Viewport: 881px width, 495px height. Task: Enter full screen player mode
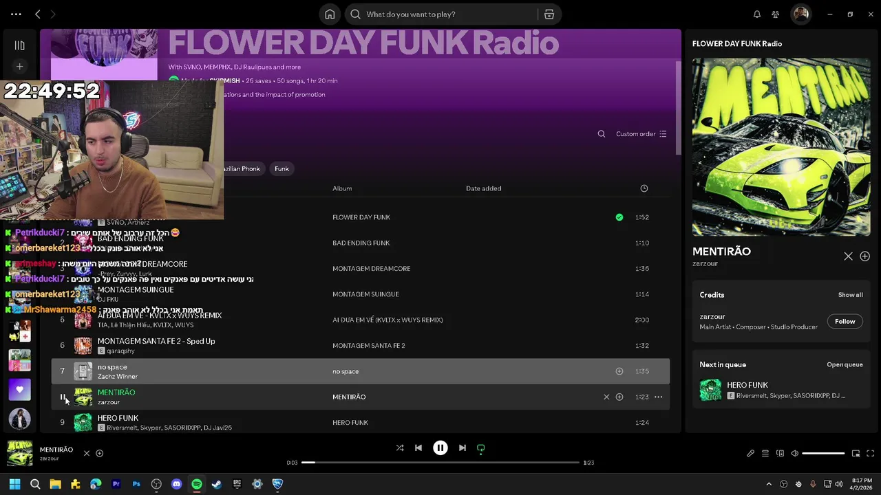tap(871, 453)
